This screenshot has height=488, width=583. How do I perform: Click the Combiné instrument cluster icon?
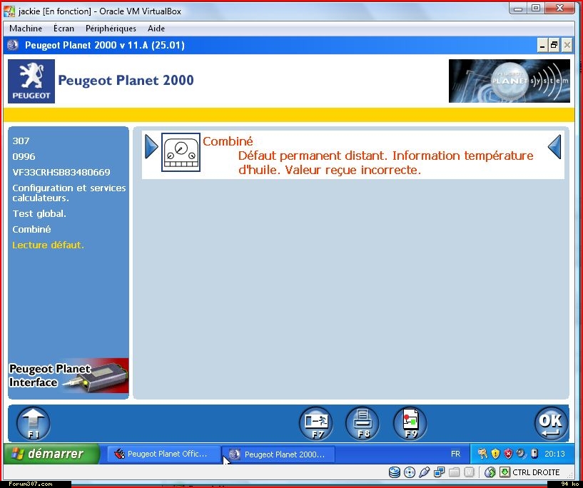(x=181, y=152)
